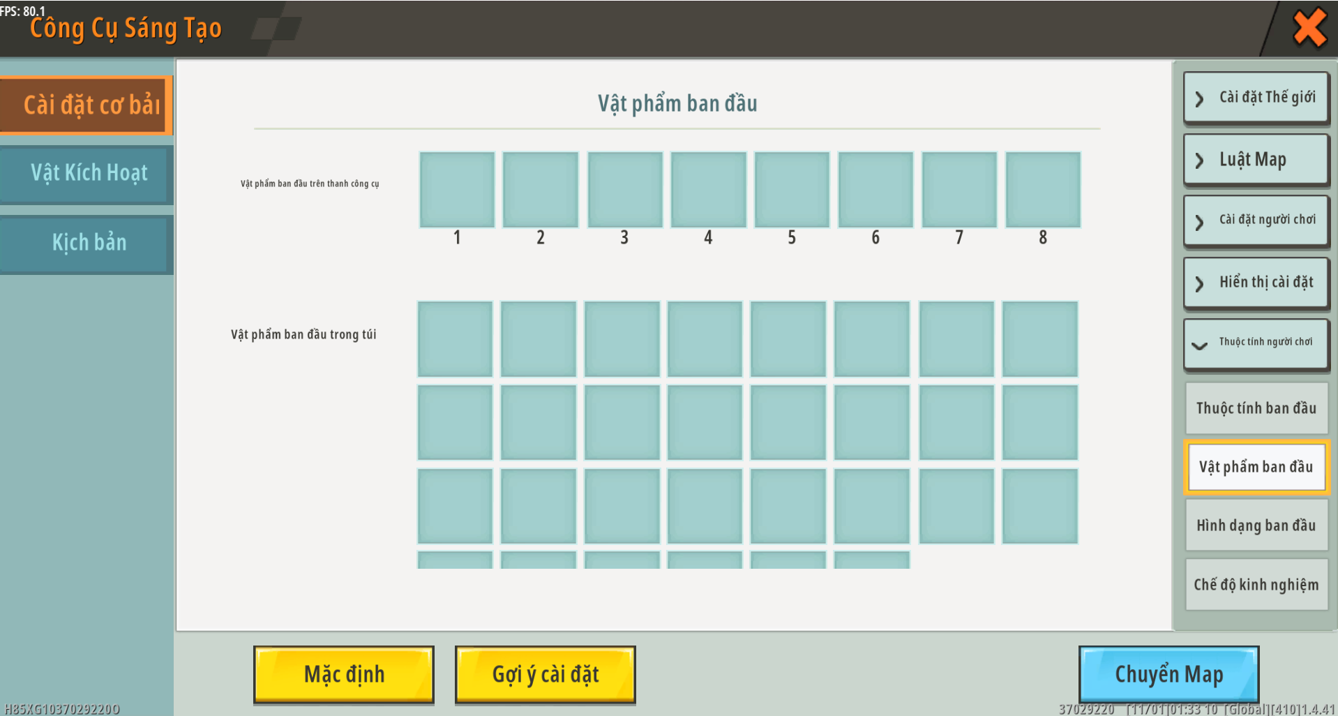This screenshot has width=1338, height=716.
Task: Expand the Hiển thị cài đặt section
Action: point(1256,283)
